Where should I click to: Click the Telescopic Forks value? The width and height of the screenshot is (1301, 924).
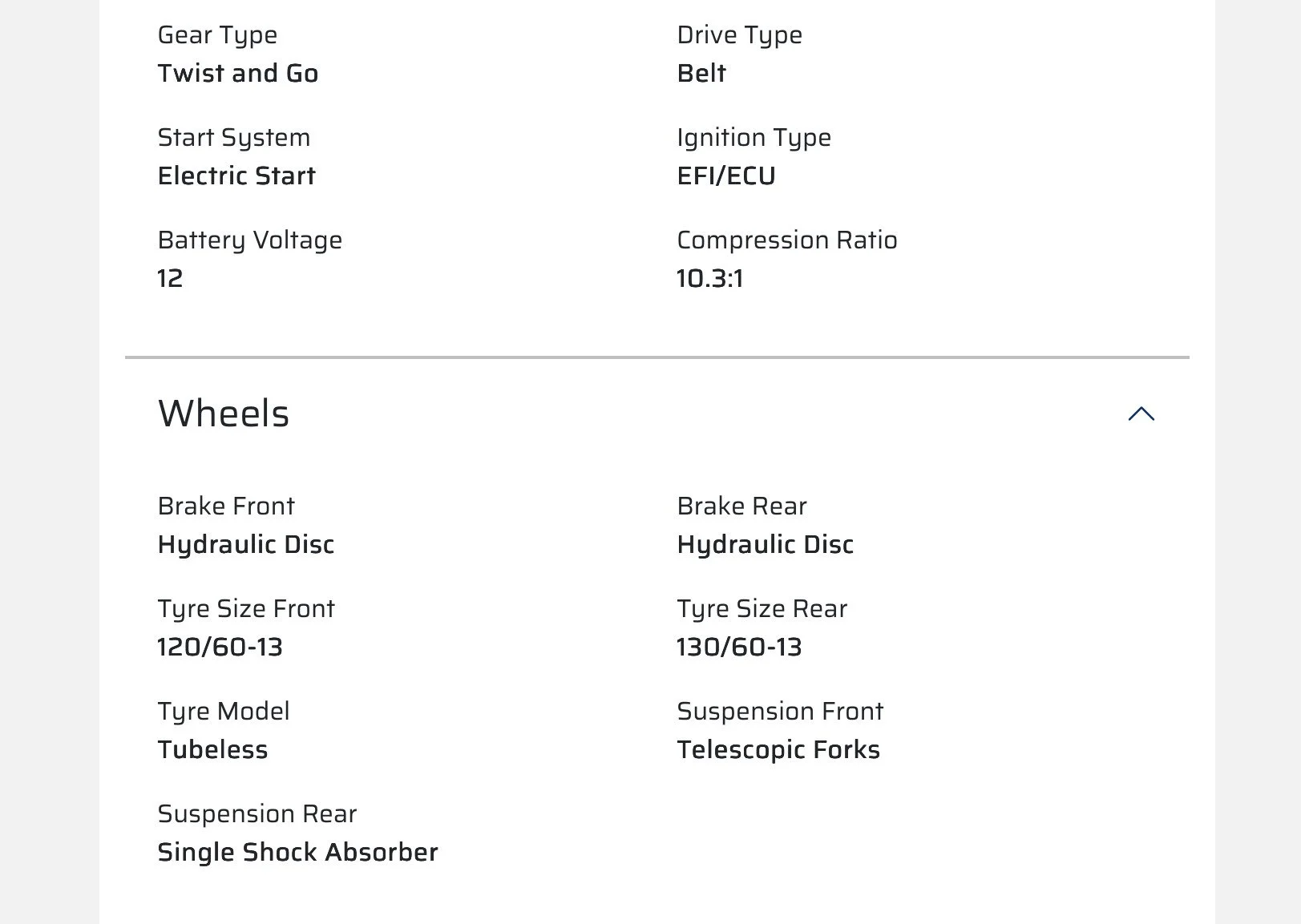tap(778, 750)
